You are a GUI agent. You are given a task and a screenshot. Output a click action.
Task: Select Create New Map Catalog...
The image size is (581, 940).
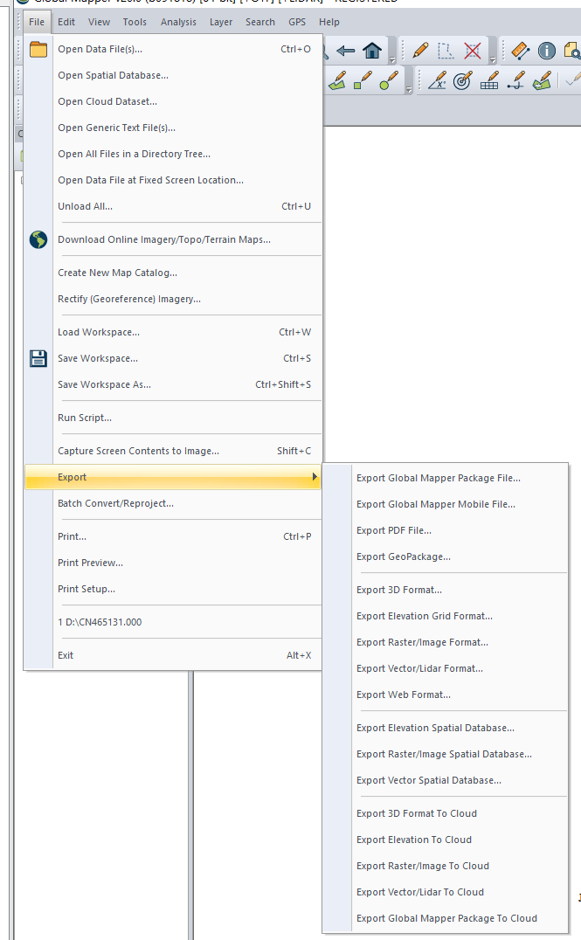point(173,273)
